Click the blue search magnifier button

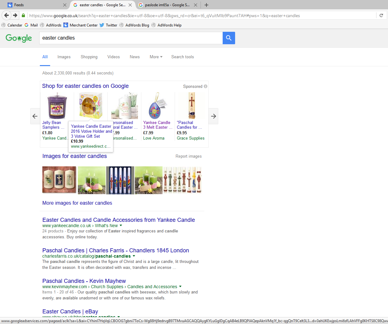pos(229,38)
